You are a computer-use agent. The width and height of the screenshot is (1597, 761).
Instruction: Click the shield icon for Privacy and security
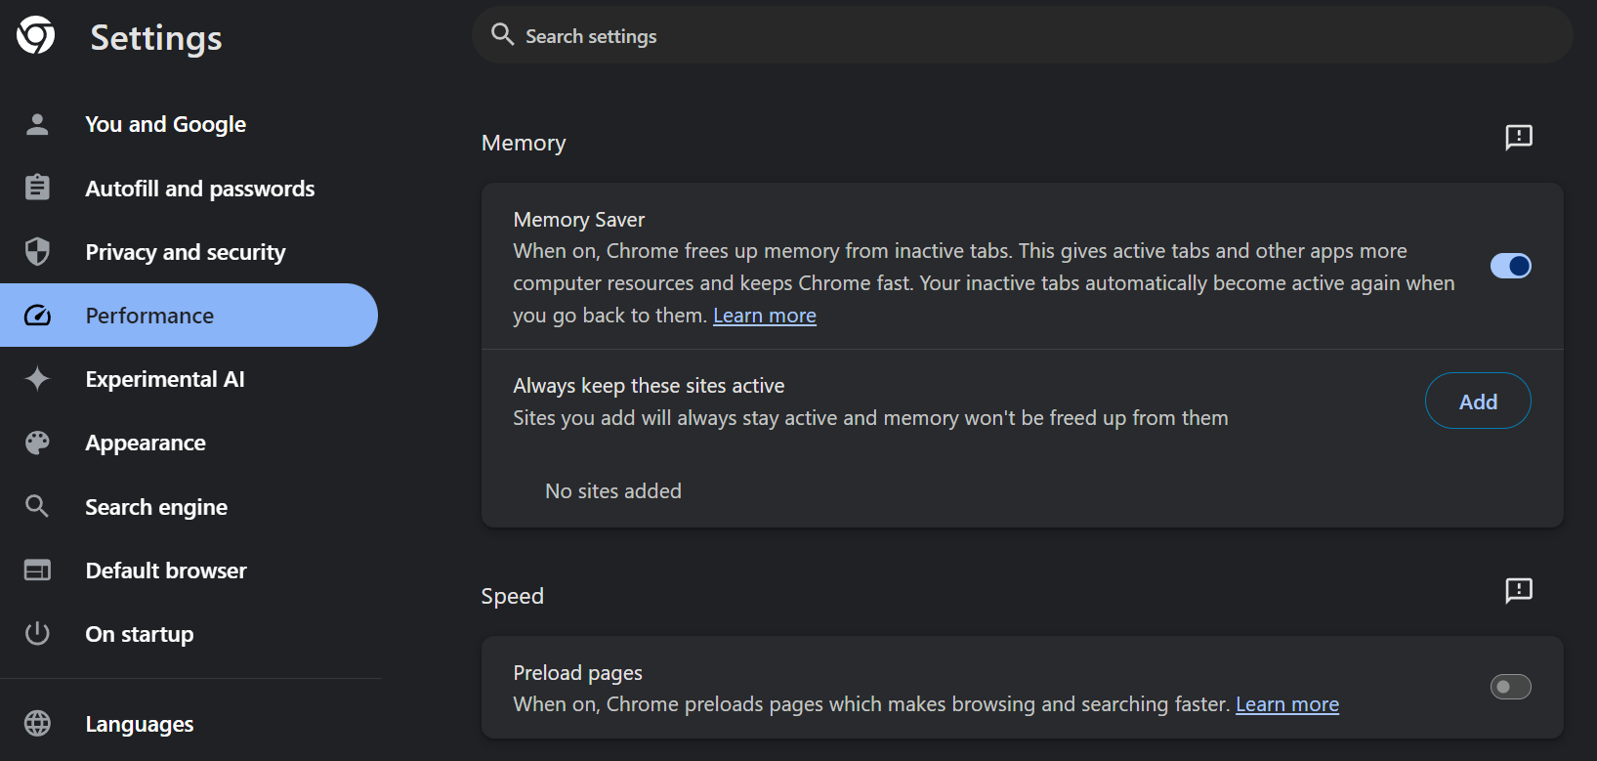37,252
